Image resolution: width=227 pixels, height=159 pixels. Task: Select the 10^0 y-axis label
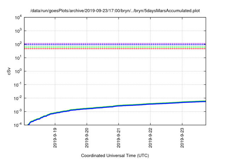18,71
